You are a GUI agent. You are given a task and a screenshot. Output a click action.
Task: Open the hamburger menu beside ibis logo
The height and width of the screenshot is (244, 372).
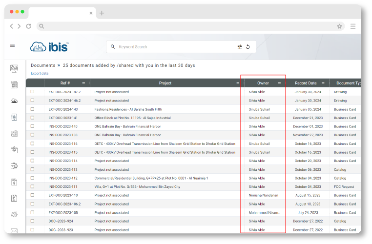(13, 45)
